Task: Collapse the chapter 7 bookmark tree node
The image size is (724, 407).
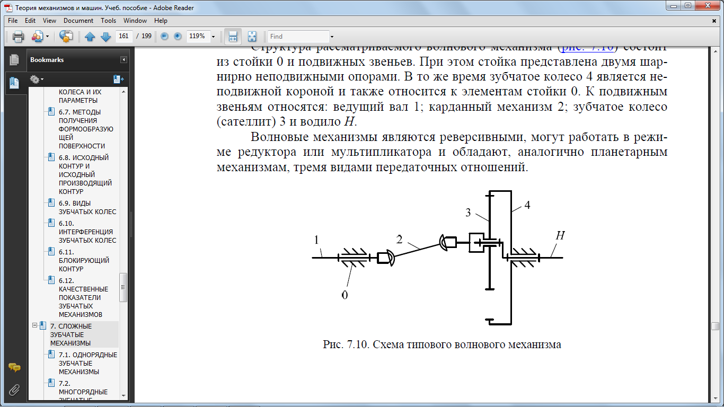Action: pyautogui.click(x=34, y=325)
